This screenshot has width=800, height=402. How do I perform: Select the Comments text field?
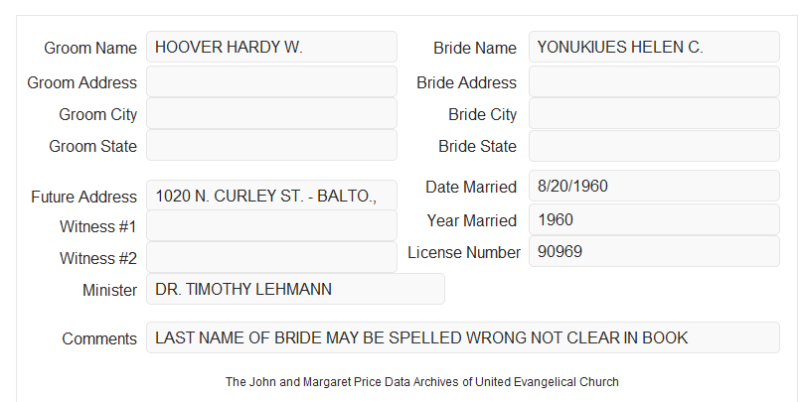(x=463, y=337)
